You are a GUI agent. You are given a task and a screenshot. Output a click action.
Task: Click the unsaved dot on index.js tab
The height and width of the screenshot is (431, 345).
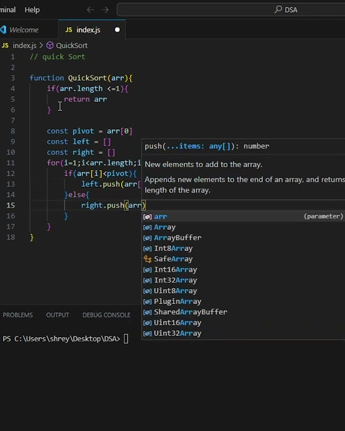pos(117,30)
